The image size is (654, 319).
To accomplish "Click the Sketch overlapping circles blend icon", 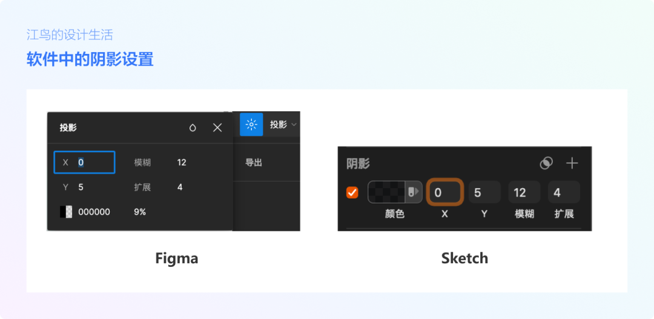I will pos(546,163).
